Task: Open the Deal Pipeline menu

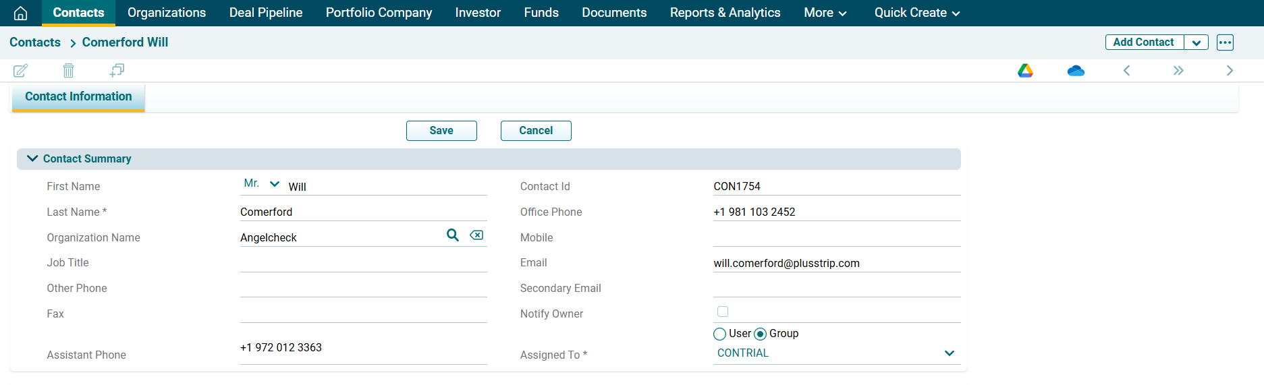Action: [266, 13]
